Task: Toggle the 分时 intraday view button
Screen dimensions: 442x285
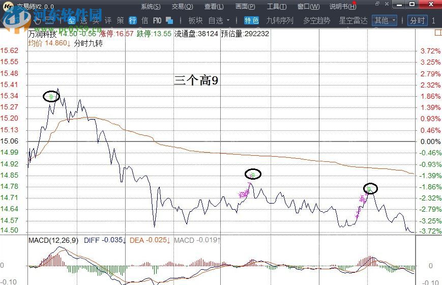Action: (x=417, y=20)
